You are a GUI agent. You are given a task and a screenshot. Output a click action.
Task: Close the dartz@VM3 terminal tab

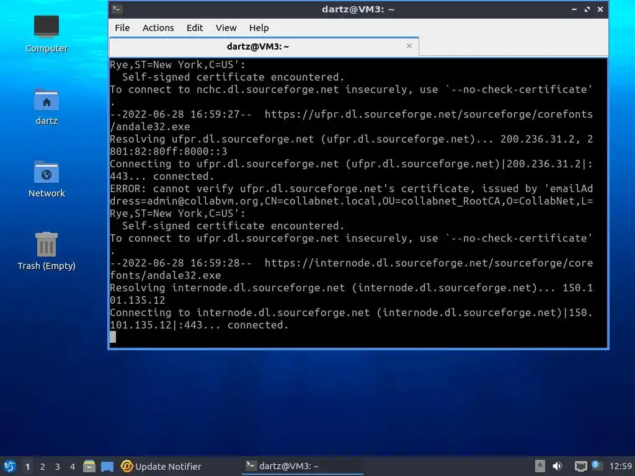point(409,46)
